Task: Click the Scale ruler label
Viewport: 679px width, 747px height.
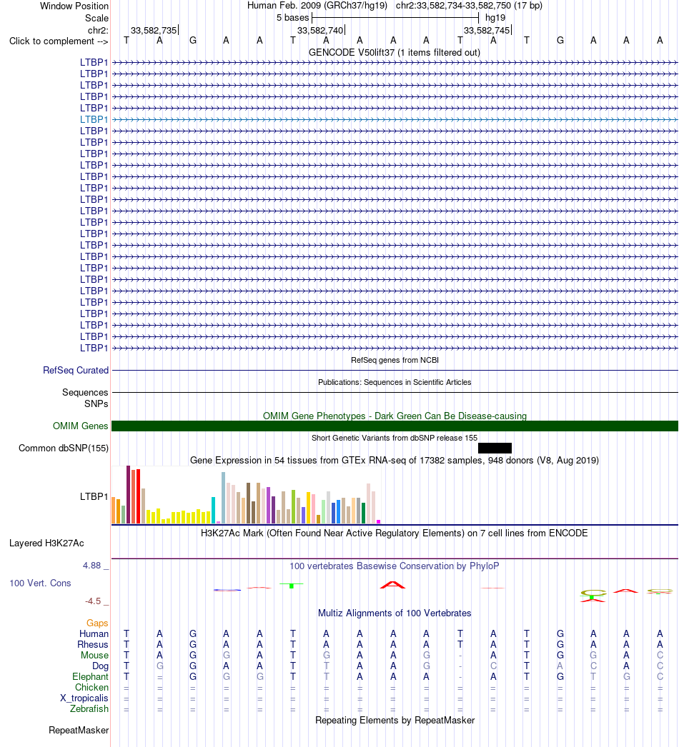Action: (96, 18)
